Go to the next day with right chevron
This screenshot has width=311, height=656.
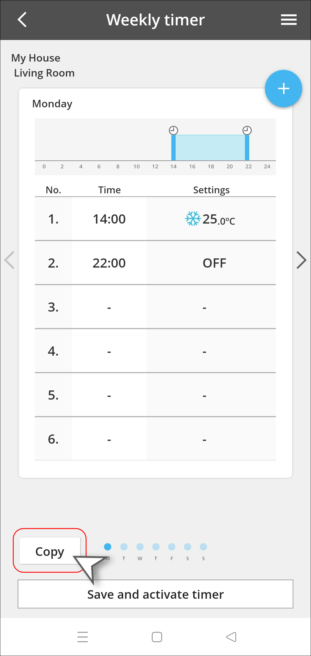[301, 260]
